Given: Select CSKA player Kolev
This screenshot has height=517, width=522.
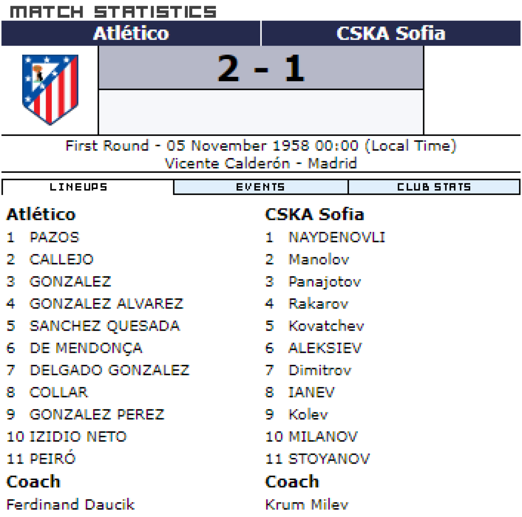Looking at the screenshot, I should [x=308, y=414].
